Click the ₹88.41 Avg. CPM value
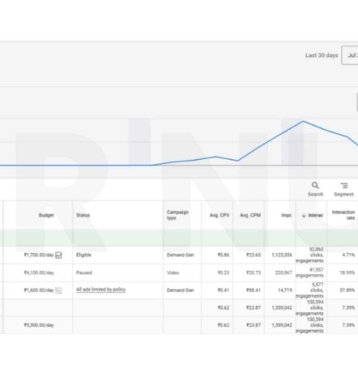The width and height of the screenshot is (358, 387). click(253, 290)
